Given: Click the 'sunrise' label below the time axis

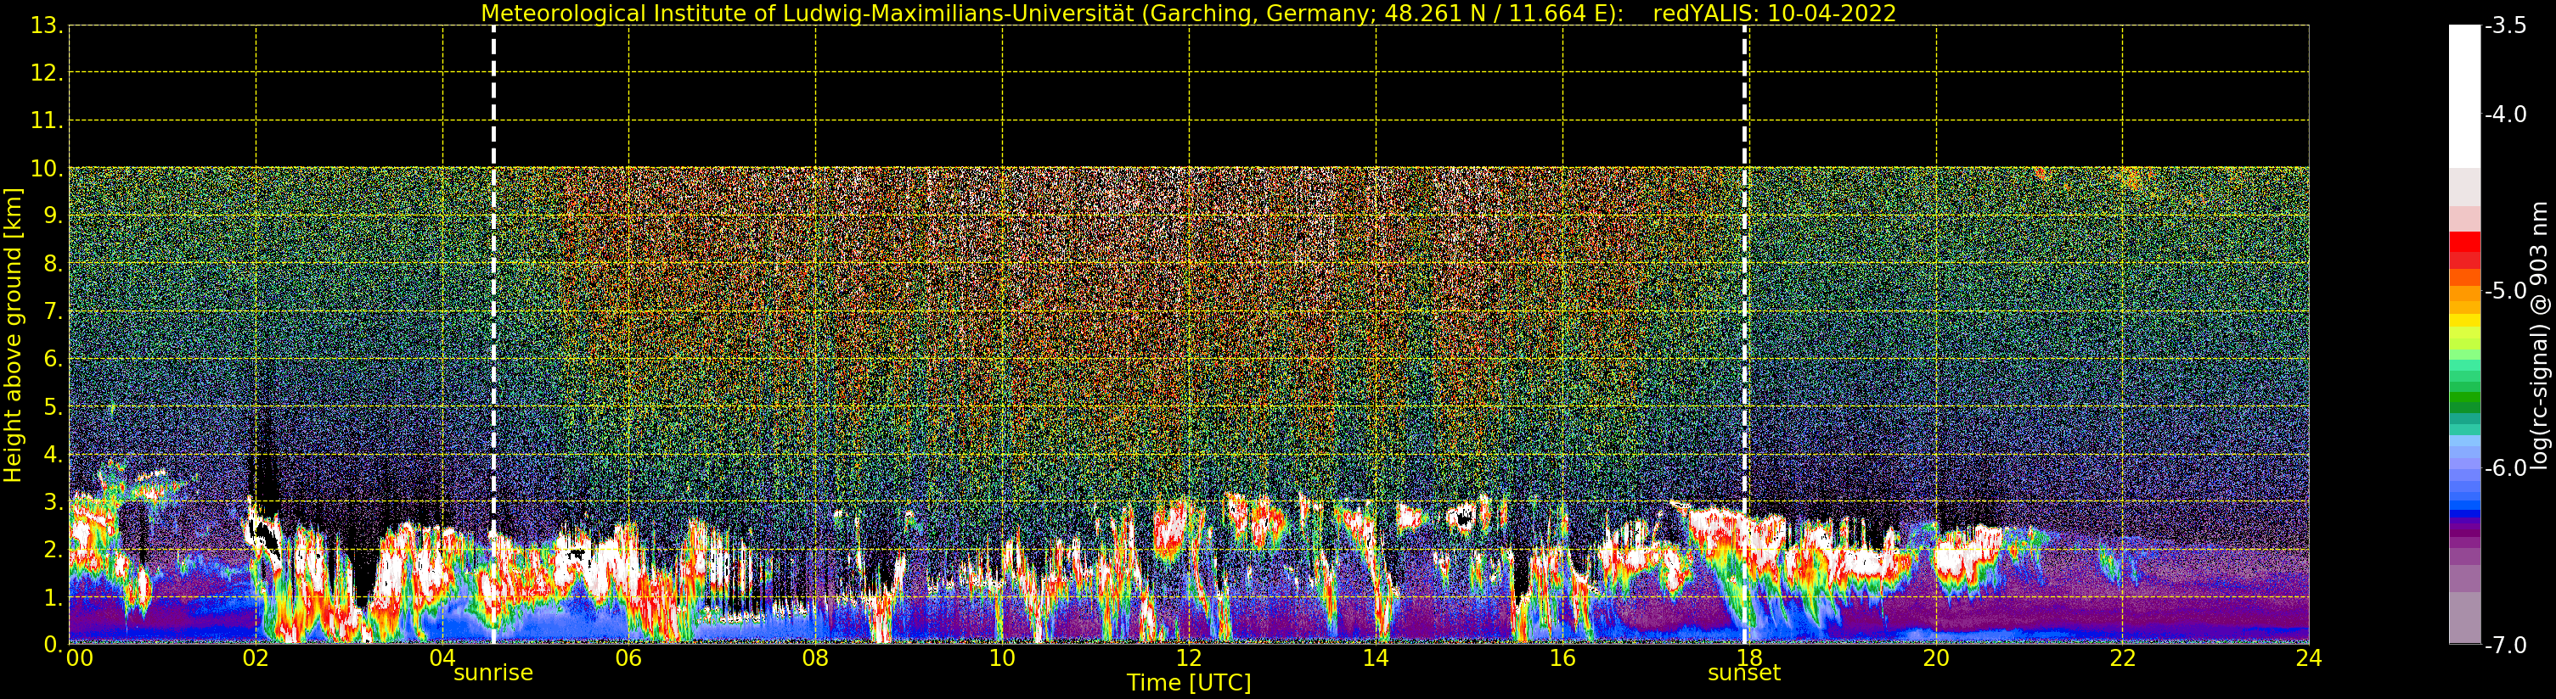Looking at the screenshot, I should (x=493, y=674).
